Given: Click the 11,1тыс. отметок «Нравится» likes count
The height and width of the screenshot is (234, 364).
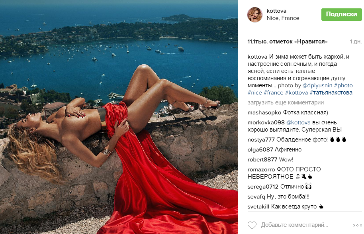Looking at the screenshot, I should coord(288,41).
